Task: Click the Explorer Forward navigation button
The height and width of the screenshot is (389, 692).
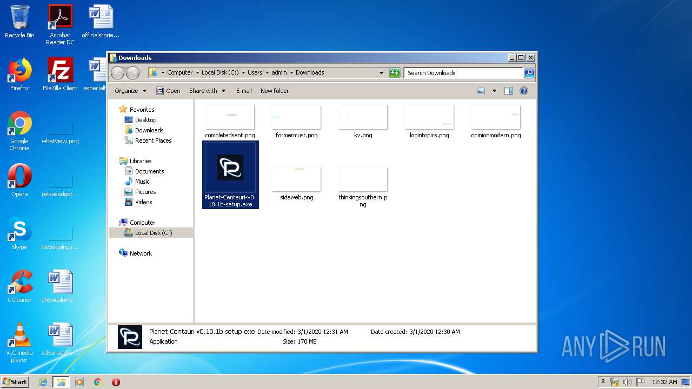Action: (132, 73)
